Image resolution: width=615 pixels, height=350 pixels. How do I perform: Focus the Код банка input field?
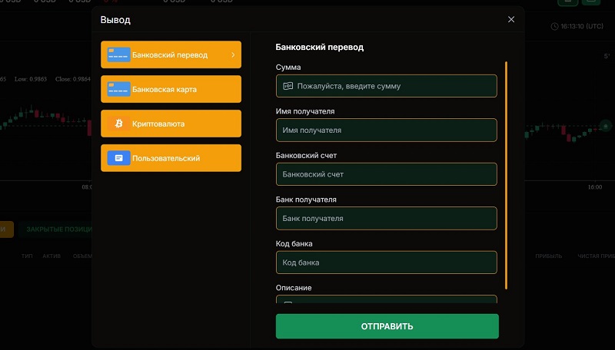(x=387, y=262)
